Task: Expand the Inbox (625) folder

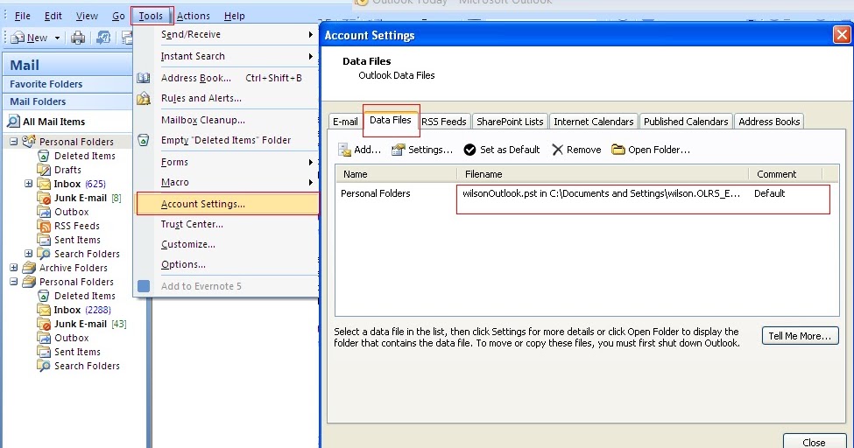Action: coord(28,184)
